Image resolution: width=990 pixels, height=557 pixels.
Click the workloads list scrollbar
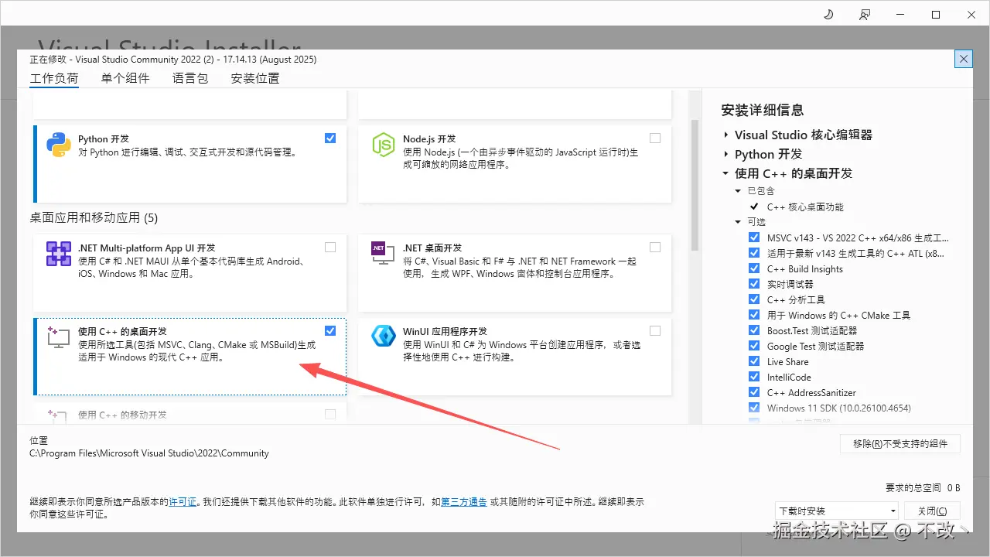click(x=695, y=186)
